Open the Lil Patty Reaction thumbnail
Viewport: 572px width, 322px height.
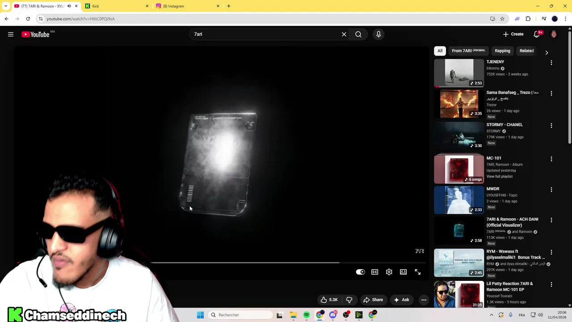click(x=459, y=294)
